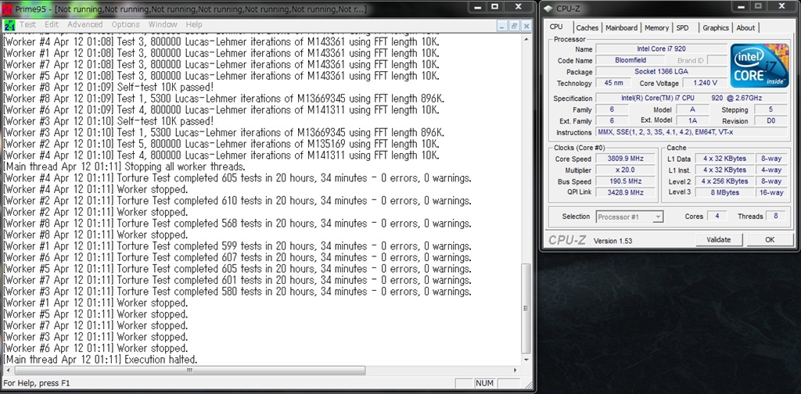The height and width of the screenshot is (394, 801).
Task: Open the Options menu in Prime95
Action: click(x=125, y=24)
